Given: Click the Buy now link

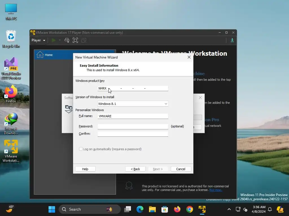Looking at the screenshot, I should [x=215, y=190].
